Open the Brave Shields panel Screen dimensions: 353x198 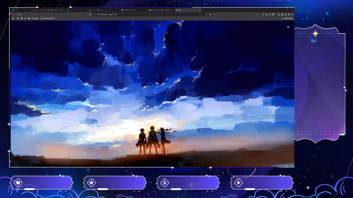(210, 14)
